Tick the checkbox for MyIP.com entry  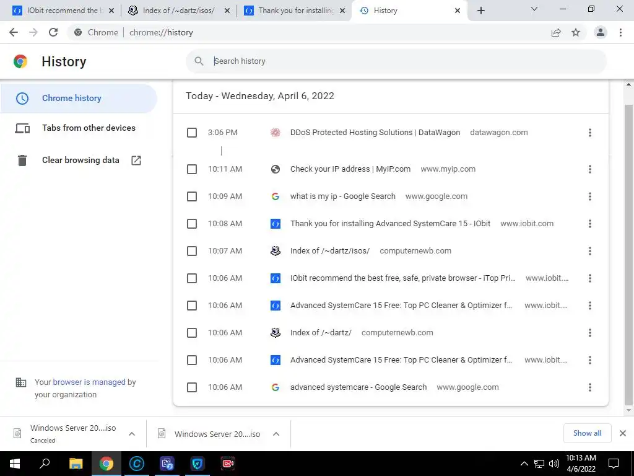192,169
